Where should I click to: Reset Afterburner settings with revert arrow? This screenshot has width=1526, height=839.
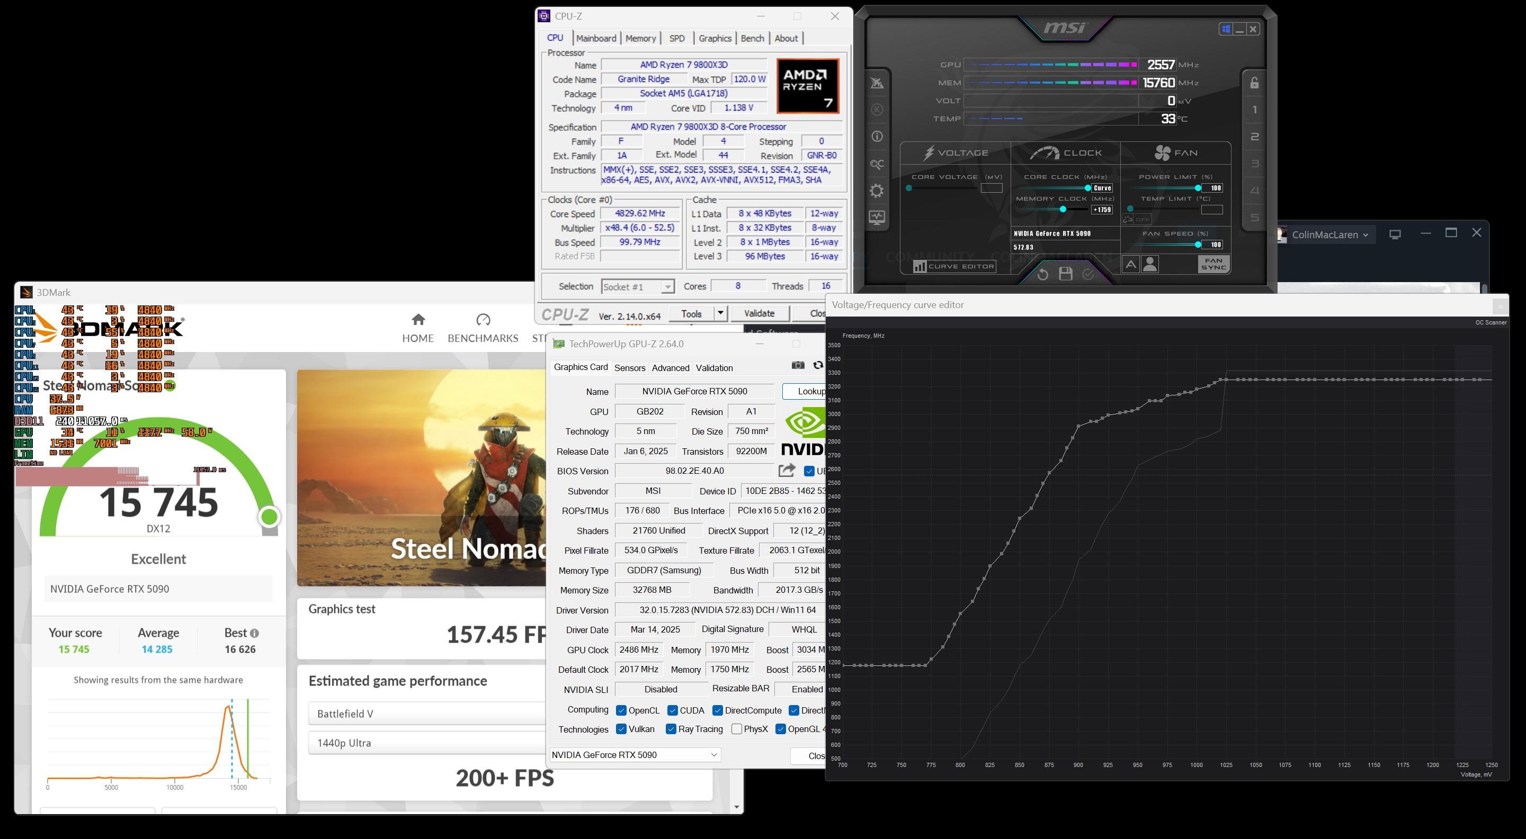1042,274
